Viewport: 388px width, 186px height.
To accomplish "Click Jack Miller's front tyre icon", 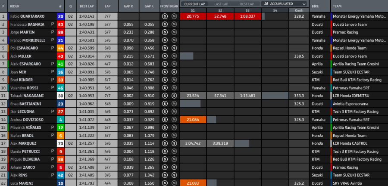I will 165,56.
